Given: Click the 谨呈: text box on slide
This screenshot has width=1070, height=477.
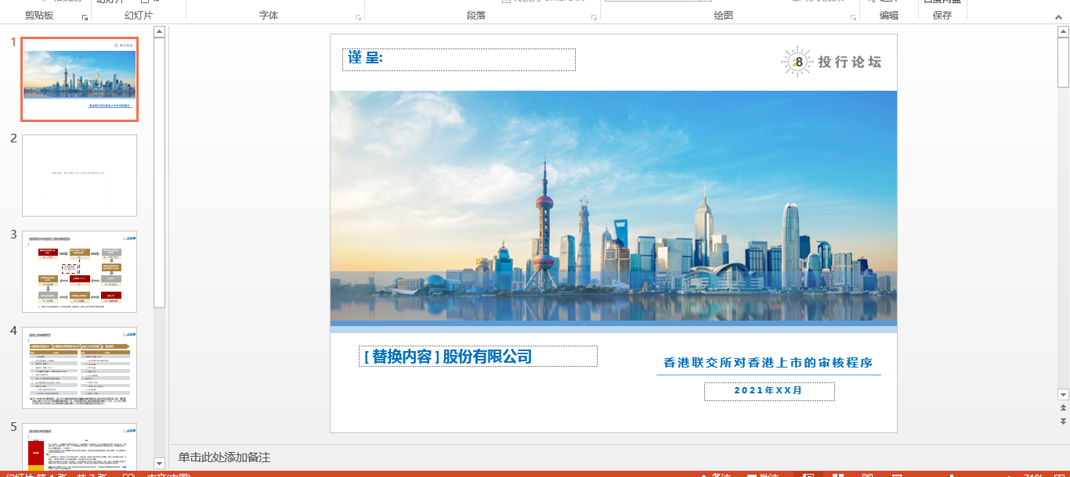Looking at the screenshot, I should point(459,59).
